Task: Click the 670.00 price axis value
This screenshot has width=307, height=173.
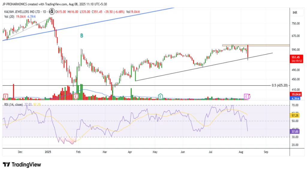Action: click(x=296, y=36)
